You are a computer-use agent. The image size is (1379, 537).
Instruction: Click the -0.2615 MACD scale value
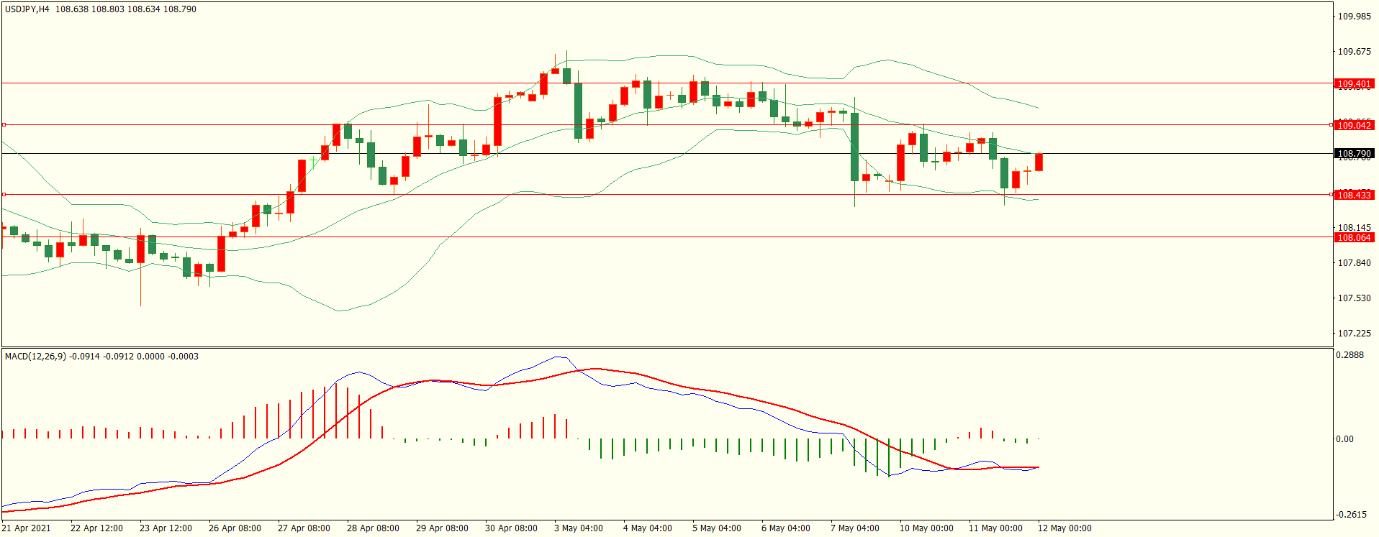click(1349, 515)
